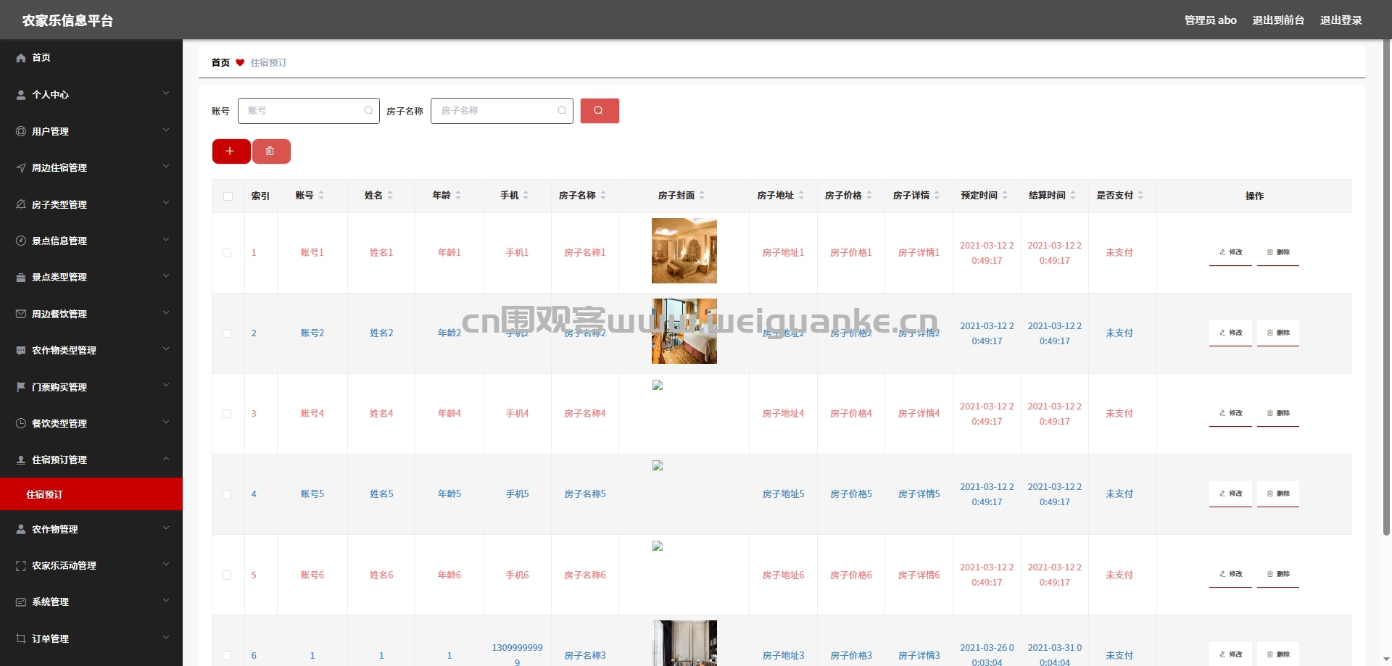
Task: Check the checkbox for row 账号6
Action: [x=227, y=575]
